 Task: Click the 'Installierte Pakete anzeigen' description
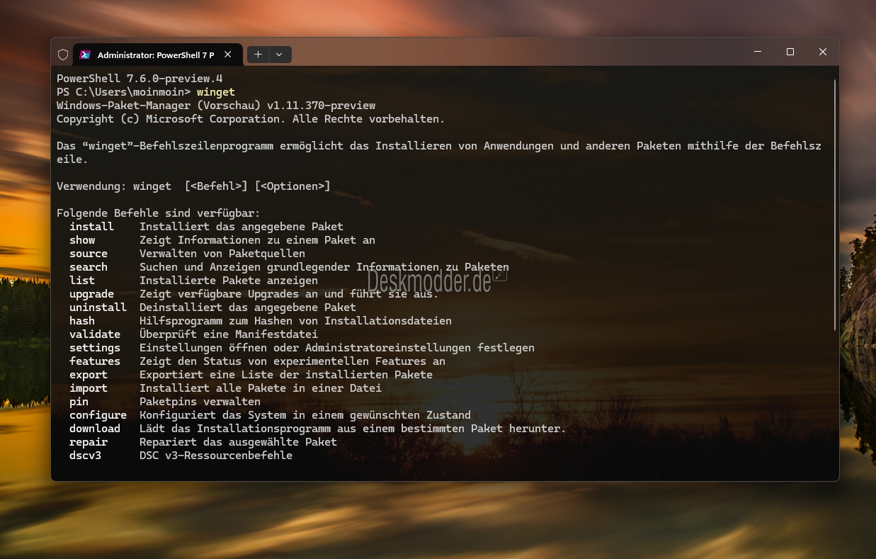pyautogui.click(x=229, y=281)
